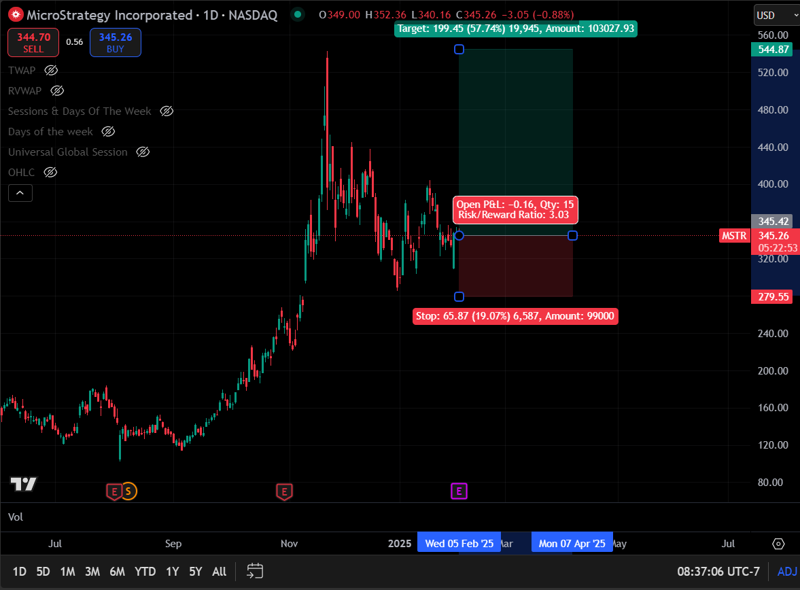Select the All time range

[220, 572]
